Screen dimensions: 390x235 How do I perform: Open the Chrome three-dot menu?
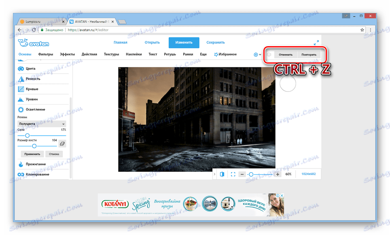tap(370, 30)
